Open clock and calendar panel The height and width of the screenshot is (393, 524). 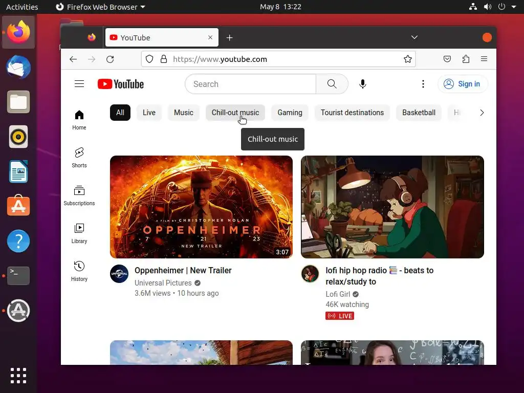pyautogui.click(x=281, y=7)
